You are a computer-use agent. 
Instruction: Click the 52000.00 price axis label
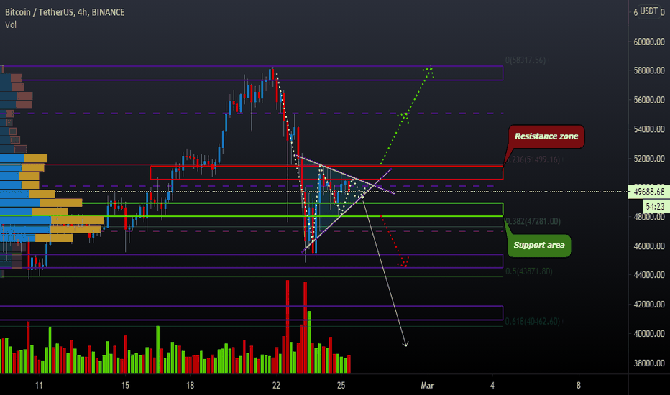[649, 159]
